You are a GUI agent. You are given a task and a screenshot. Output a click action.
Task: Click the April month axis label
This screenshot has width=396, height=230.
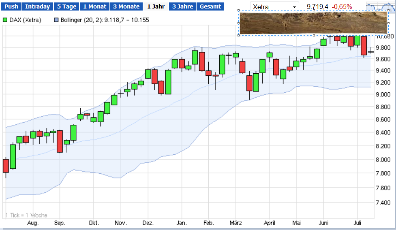(x=270, y=223)
